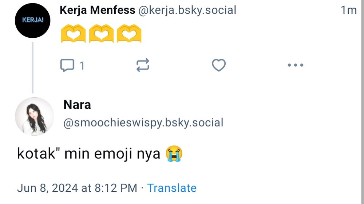The image size is (364, 204).
Task: Click the thread connector line between avatars
Action: (32, 68)
